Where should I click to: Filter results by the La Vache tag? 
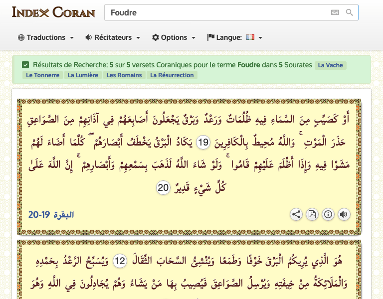pos(330,65)
